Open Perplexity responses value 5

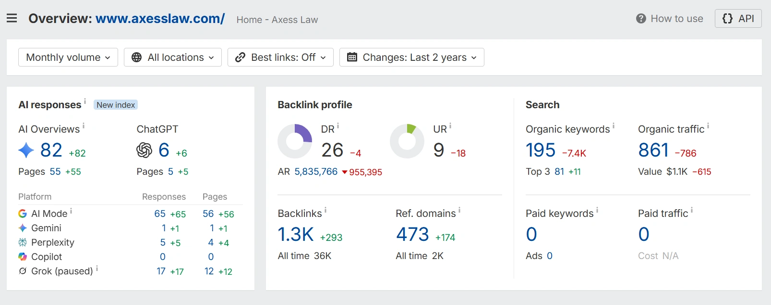point(163,242)
